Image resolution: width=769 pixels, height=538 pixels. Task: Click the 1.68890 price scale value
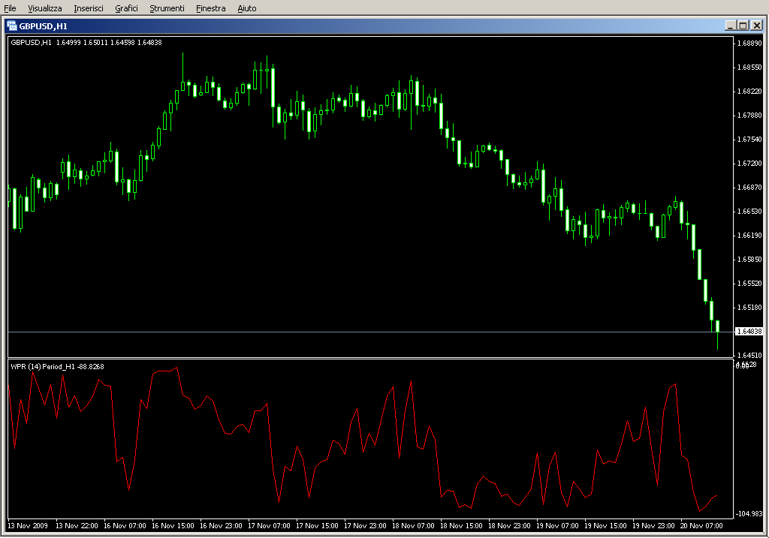[749, 43]
